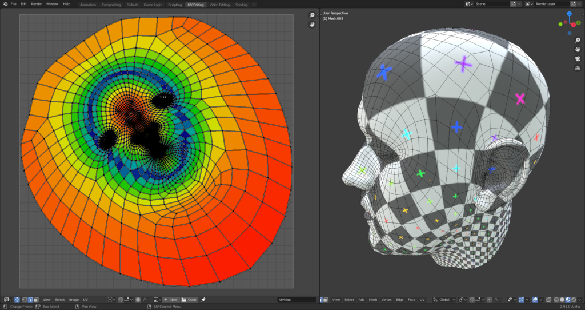Open object visibility filter dropdown
This screenshot has height=310, width=585.
tap(512, 300)
